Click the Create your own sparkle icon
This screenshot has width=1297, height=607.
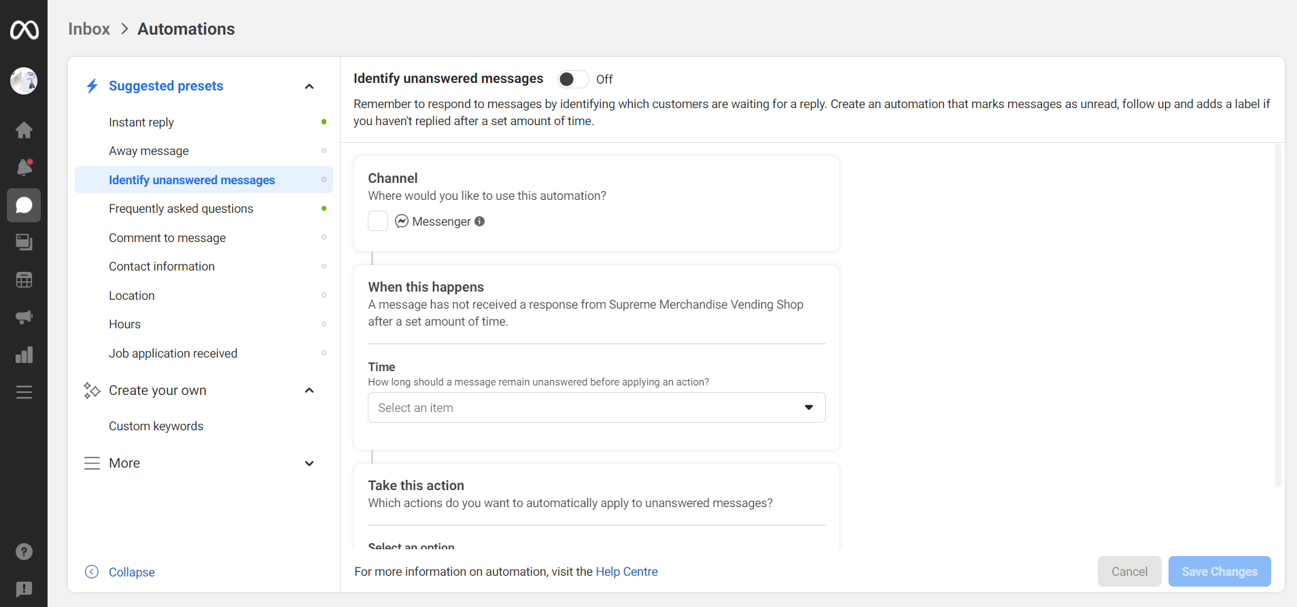pyautogui.click(x=92, y=390)
